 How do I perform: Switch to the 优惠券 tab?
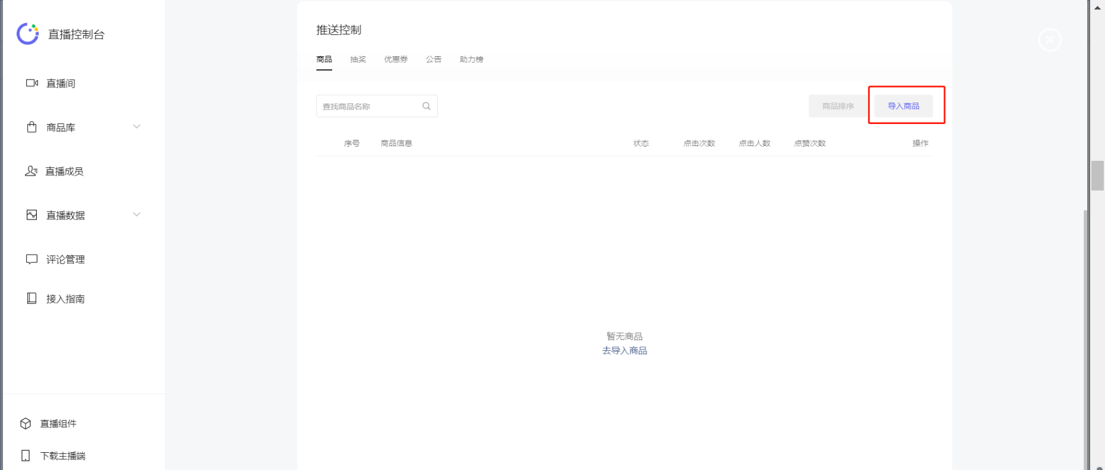tap(396, 59)
